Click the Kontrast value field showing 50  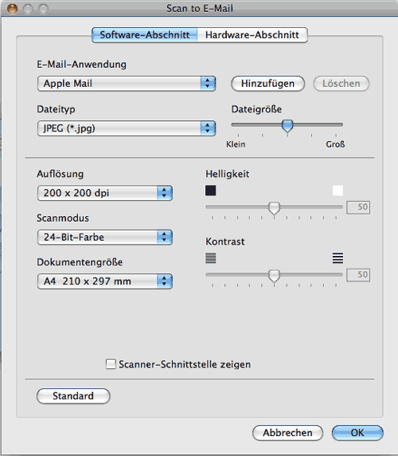pos(358,274)
